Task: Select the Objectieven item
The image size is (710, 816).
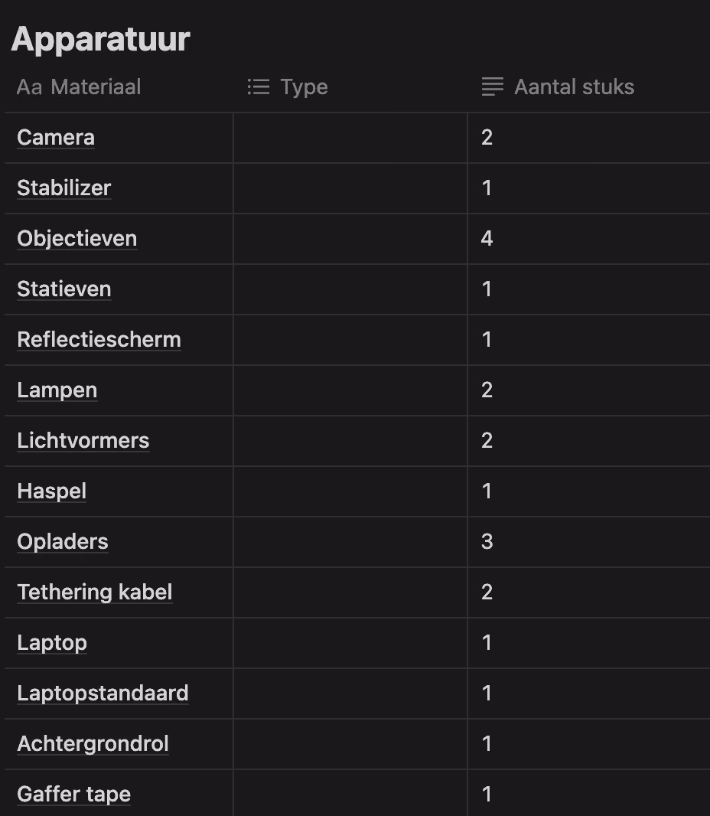Action: coord(77,239)
